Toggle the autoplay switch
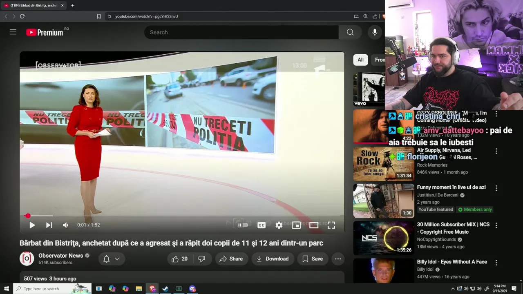 (x=243, y=225)
